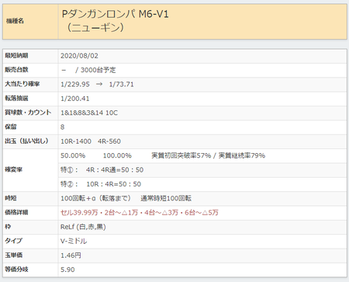The image size is (349, 282).
Task: Click the maker name '(ニューギン)'
Action: 95,27
